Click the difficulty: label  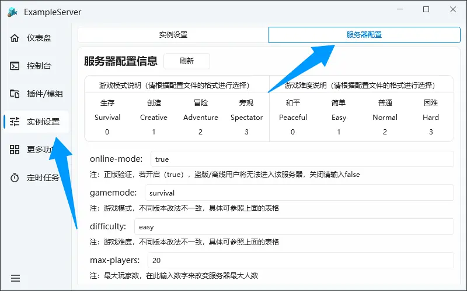click(x=108, y=226)
